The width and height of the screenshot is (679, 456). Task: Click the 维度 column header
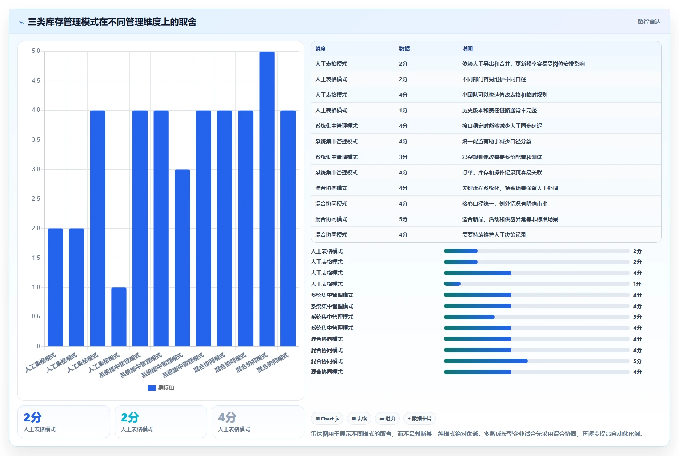click(320, 49)
